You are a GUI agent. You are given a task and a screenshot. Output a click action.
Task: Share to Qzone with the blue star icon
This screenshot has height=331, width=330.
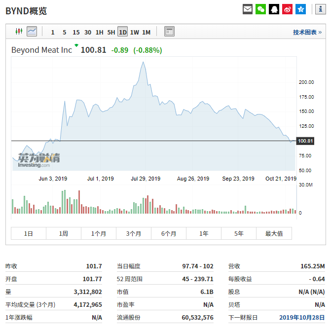pyautogui.click(x=301, y=9)
